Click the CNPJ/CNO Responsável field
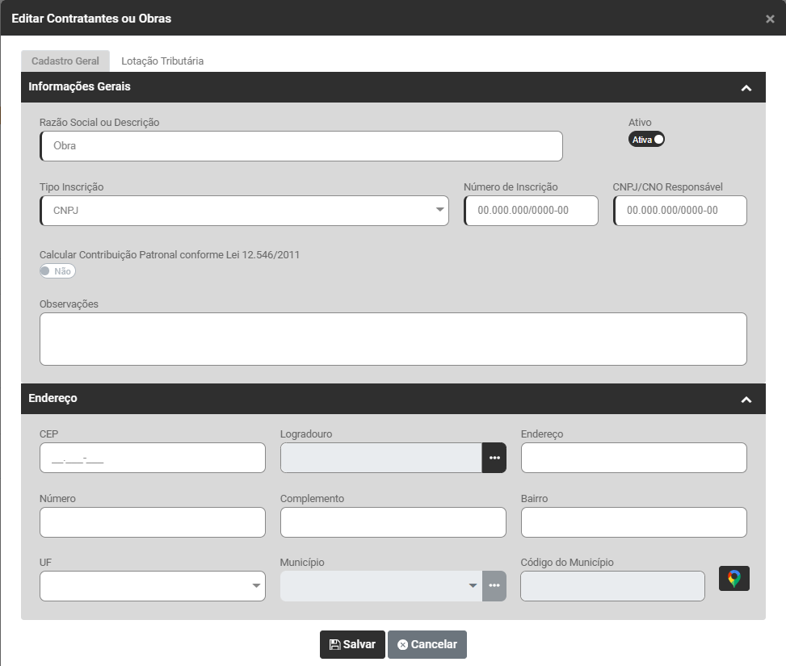This screenshot has width=786, height=666. 680,211
